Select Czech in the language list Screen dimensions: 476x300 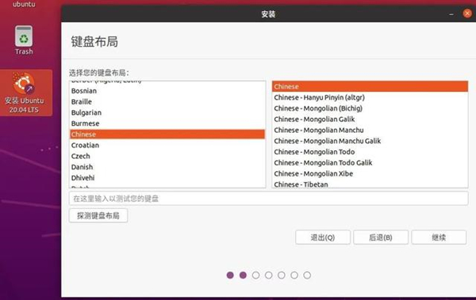tap(167, 156)
